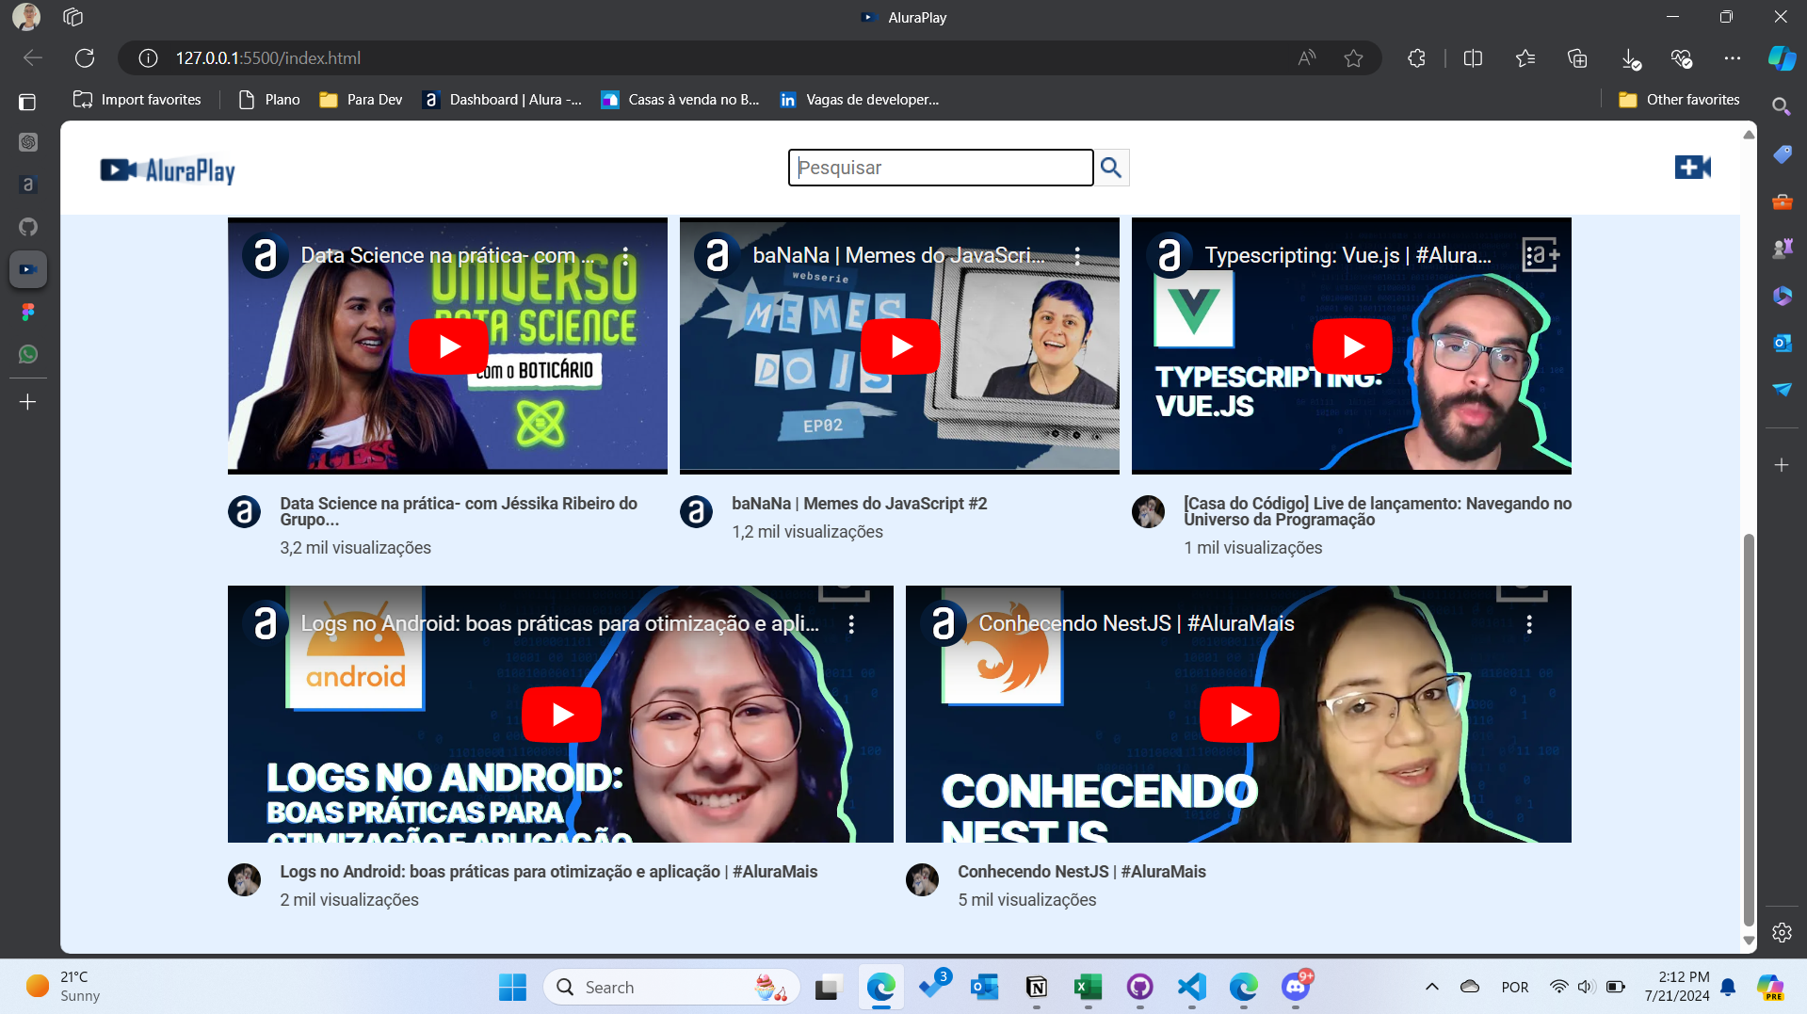
Task: Open the sidebar tools briefcase icon
Action: [1782, 201]
